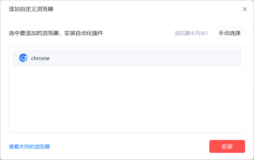This screenshot has height=160, width=254.
Task: Click the 浏览器未列出? hint text
Action: (x=191, y=33)
